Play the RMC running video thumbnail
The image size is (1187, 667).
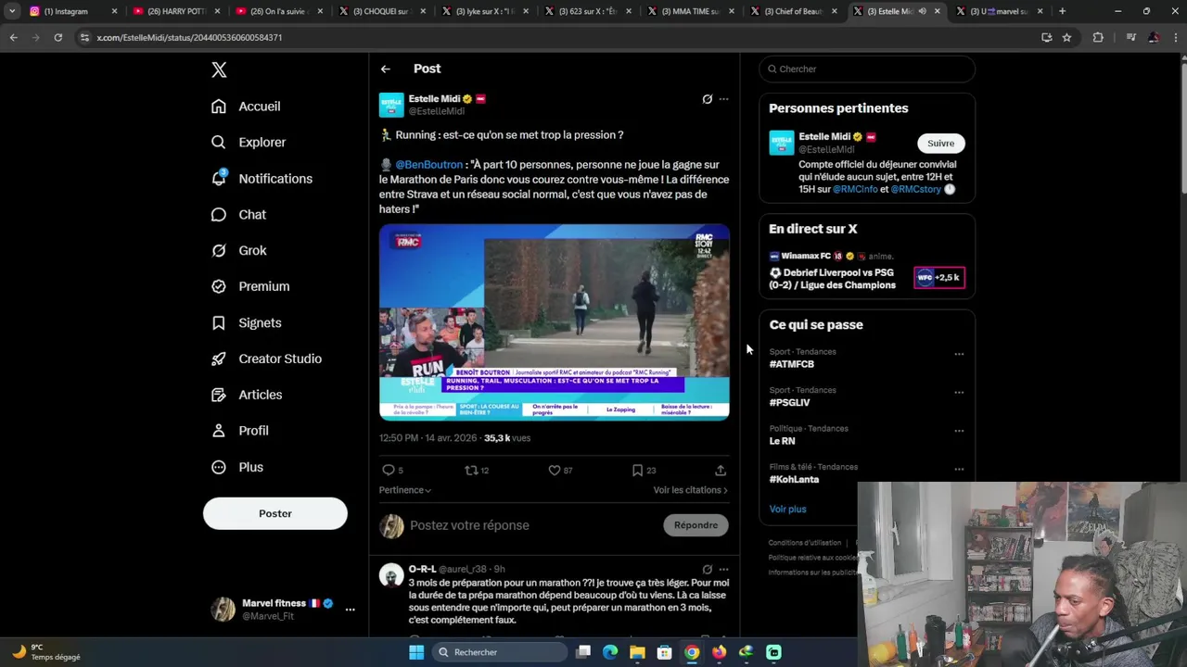555,322
